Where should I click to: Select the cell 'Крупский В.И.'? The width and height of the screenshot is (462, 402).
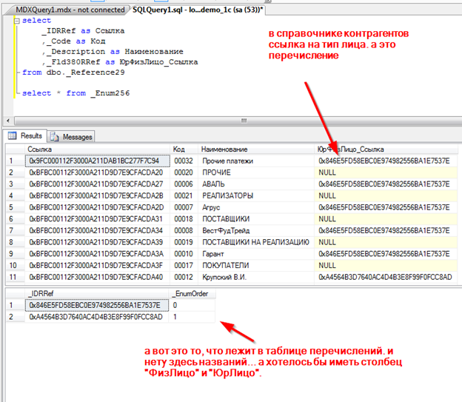click(256, 277)
